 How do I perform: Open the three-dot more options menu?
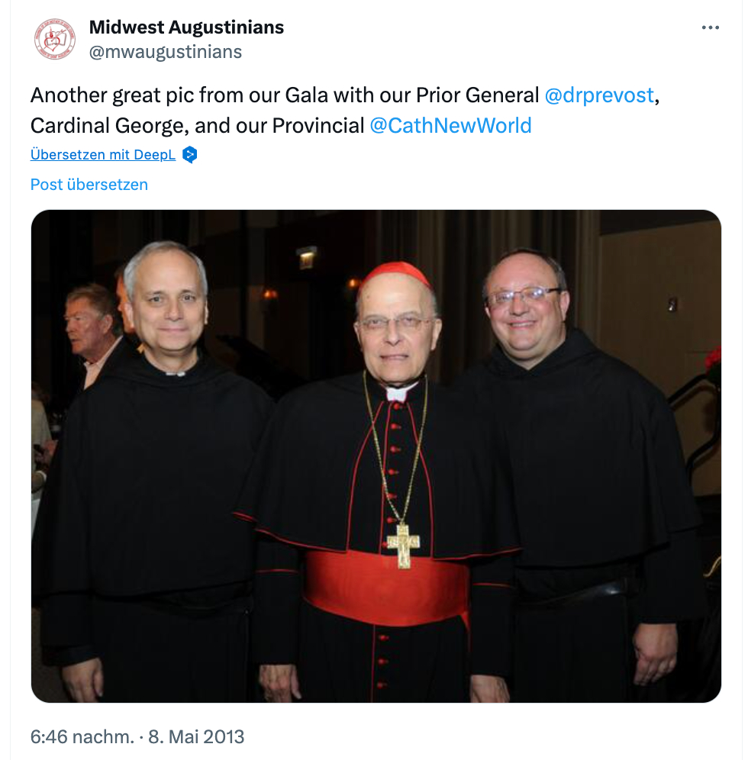710,28
